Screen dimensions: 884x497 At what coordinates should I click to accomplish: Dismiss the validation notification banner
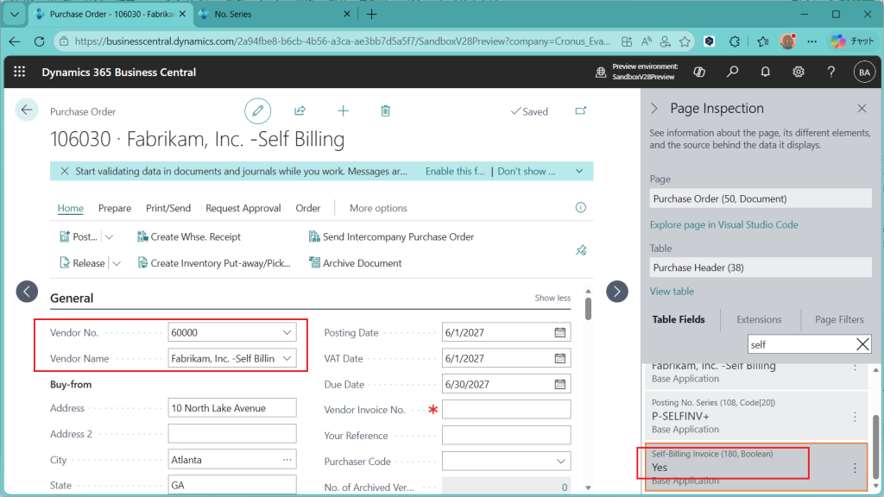click(x=64, y=171)
